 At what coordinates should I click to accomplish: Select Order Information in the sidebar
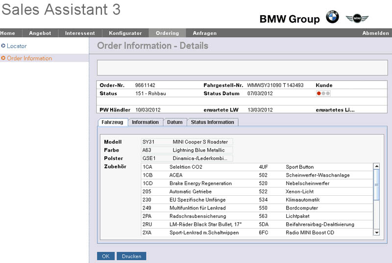pos(29,58)
